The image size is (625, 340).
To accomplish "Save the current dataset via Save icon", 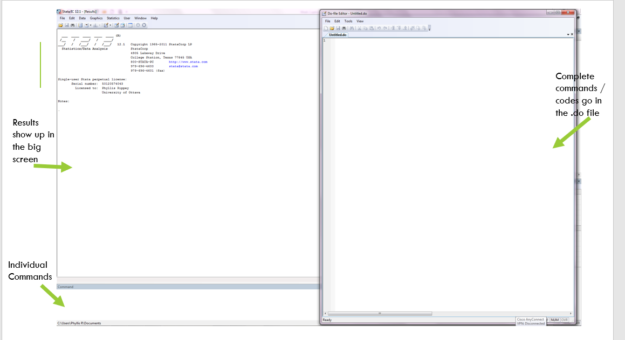I will click(x=67, y=25).
